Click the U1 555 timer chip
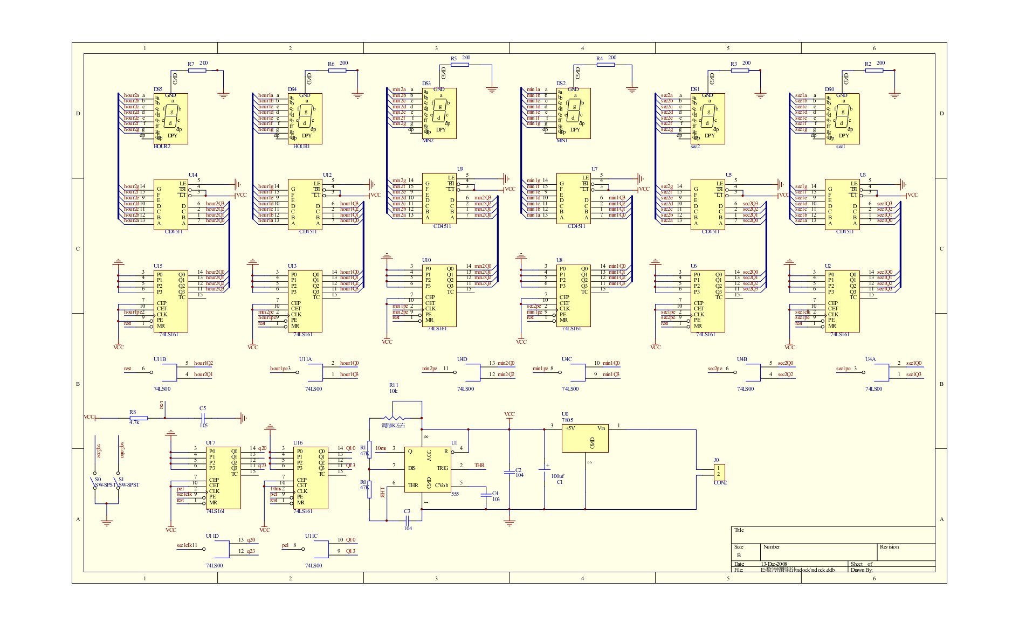This screenshot has width=1019, height=631. [428, 469]
